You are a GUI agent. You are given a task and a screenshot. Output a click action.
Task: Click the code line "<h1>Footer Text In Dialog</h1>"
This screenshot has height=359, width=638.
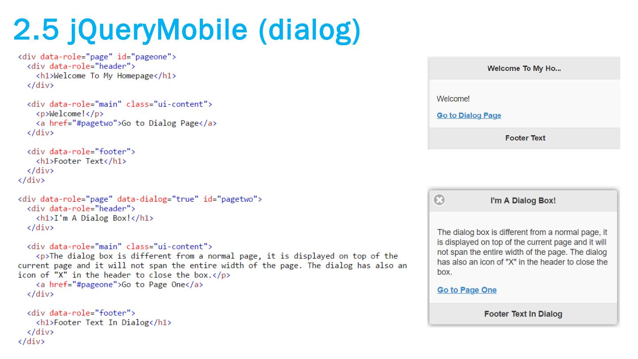(x=104, y=323)
